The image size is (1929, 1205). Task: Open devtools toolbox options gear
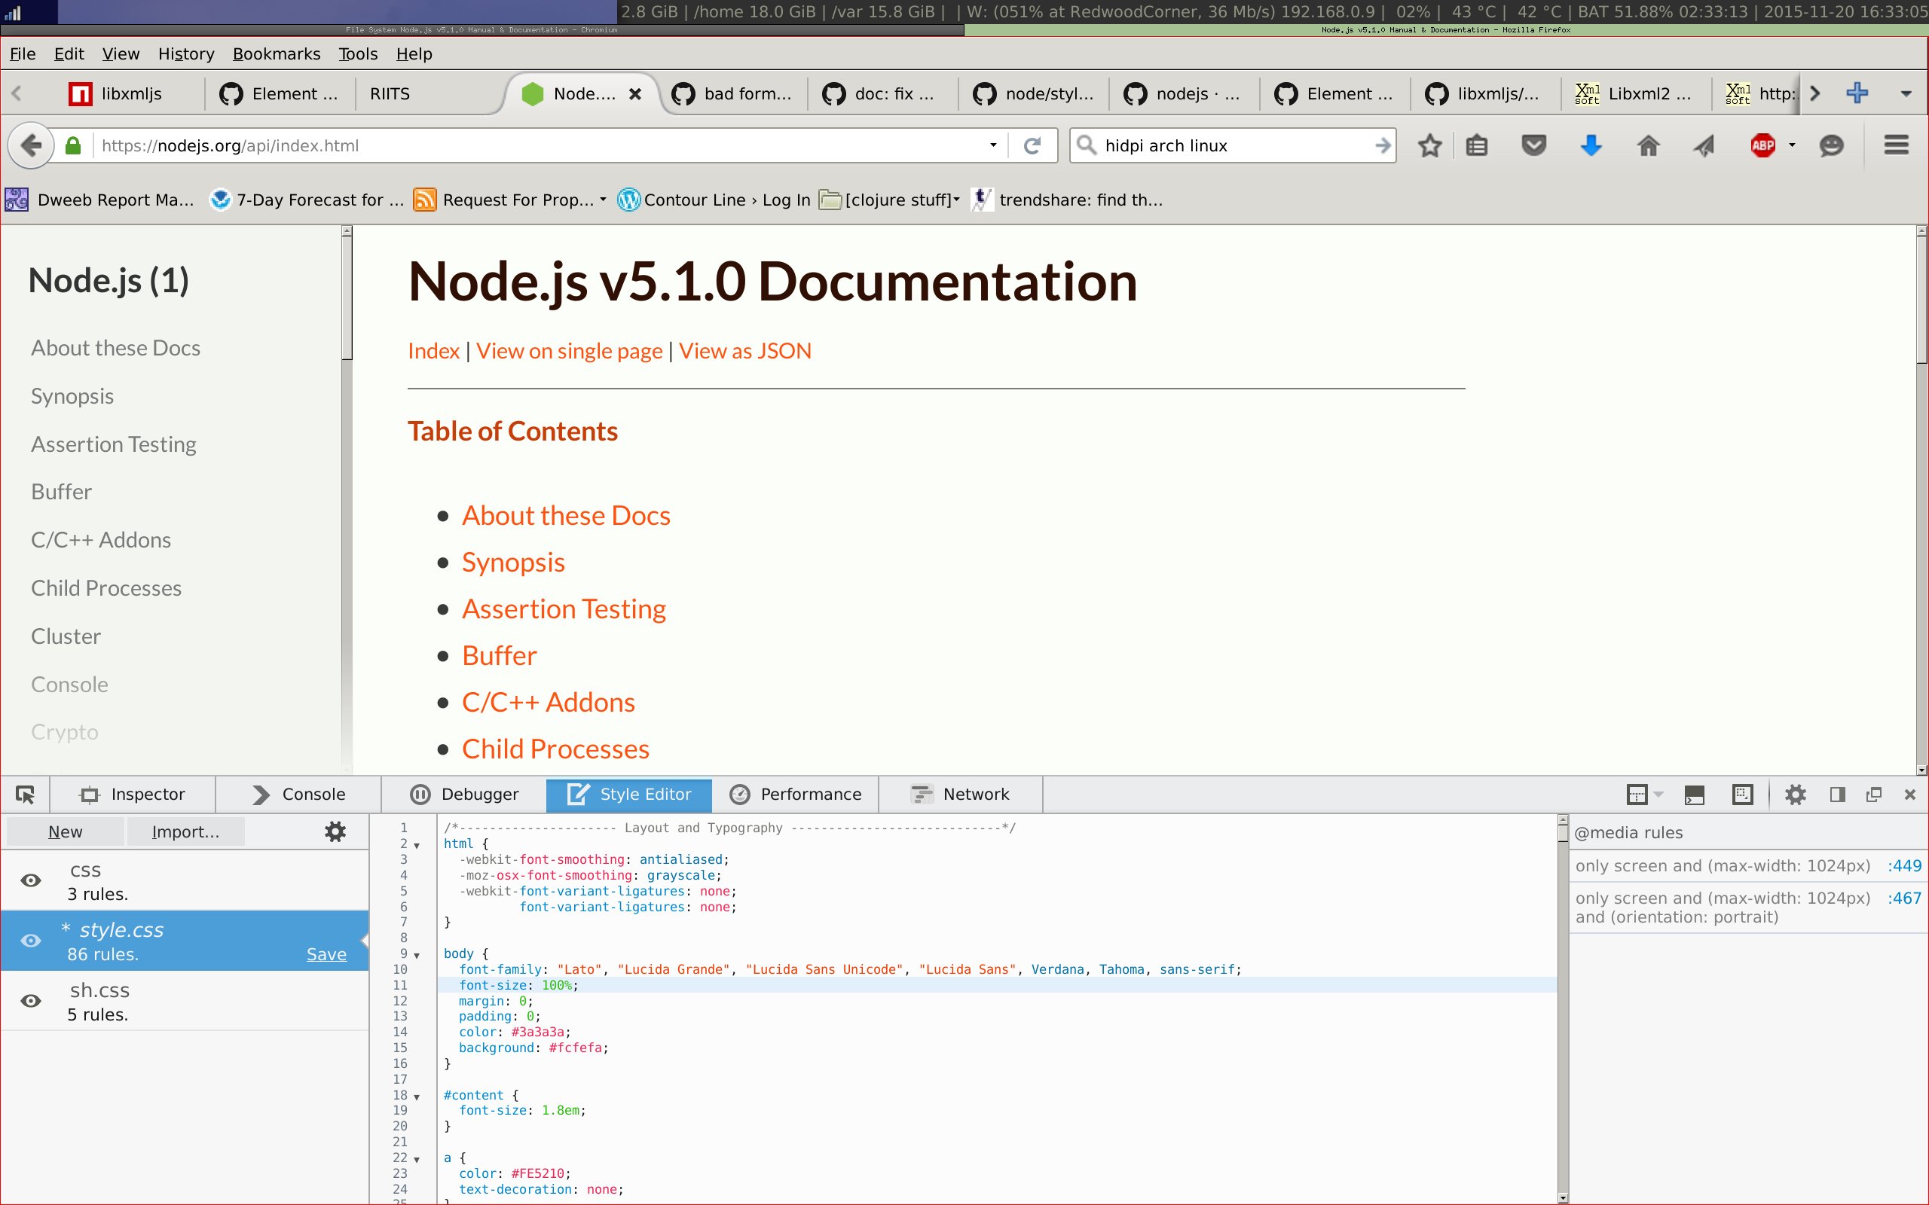point(1795,795)
